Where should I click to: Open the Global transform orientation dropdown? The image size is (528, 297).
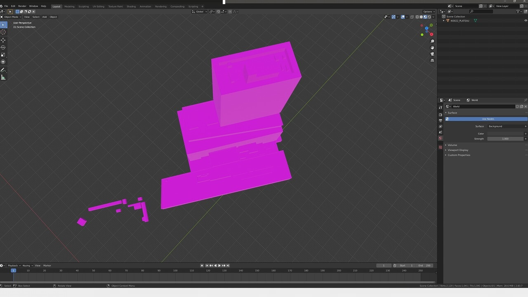point(200,12)
